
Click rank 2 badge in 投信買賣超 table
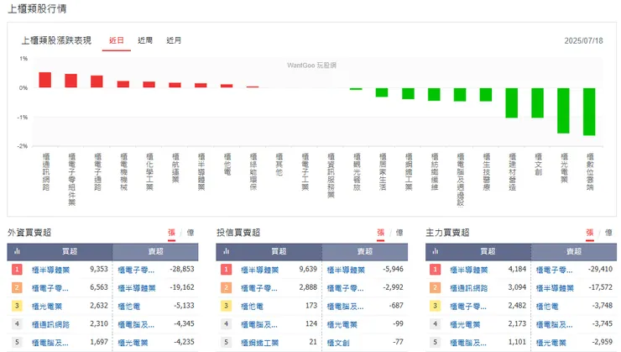coord(226,288)
